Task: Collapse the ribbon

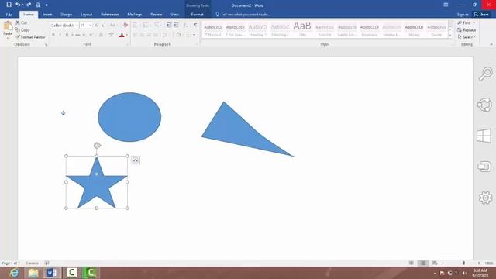Action: [491, 45]
